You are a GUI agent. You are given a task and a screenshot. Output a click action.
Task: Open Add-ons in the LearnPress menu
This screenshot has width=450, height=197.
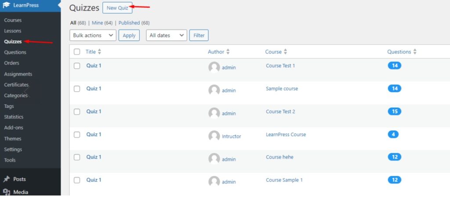click(14, 128)
